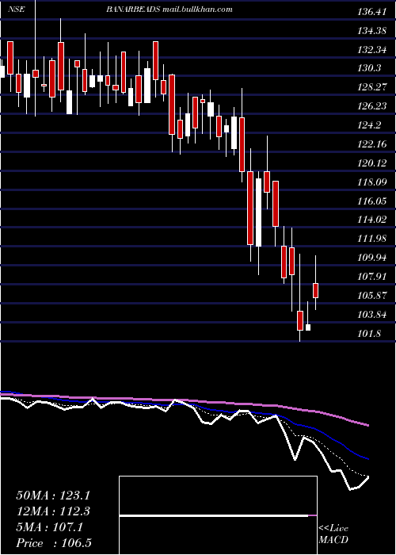This screenshot has height=555, width=396.
Task: Click the last red candlestick near 106
Action: pyautogui.click(x=315, y=290)
